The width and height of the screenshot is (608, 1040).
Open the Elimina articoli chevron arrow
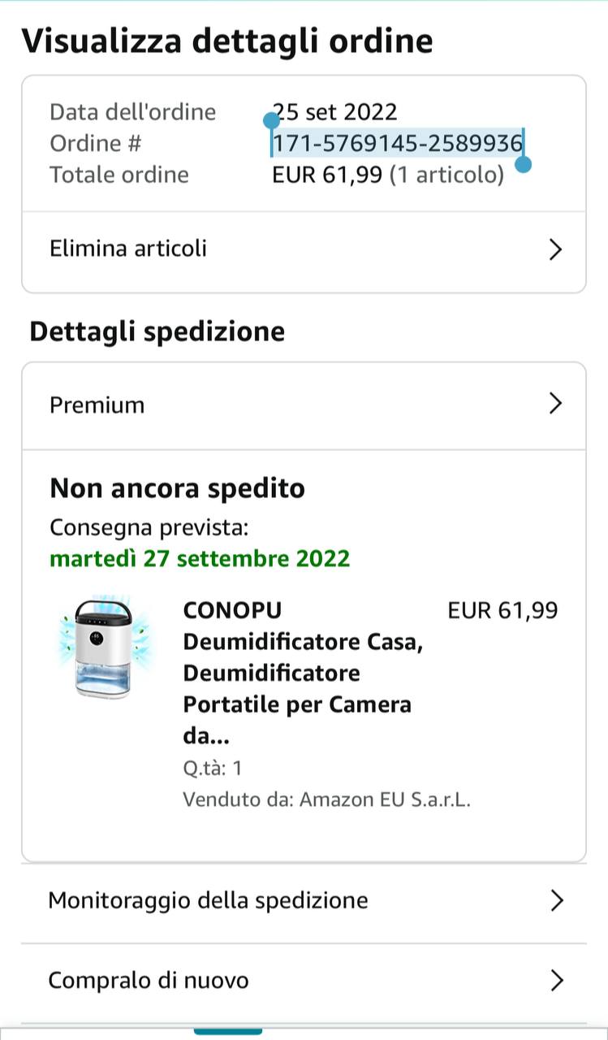click(555, 249)
